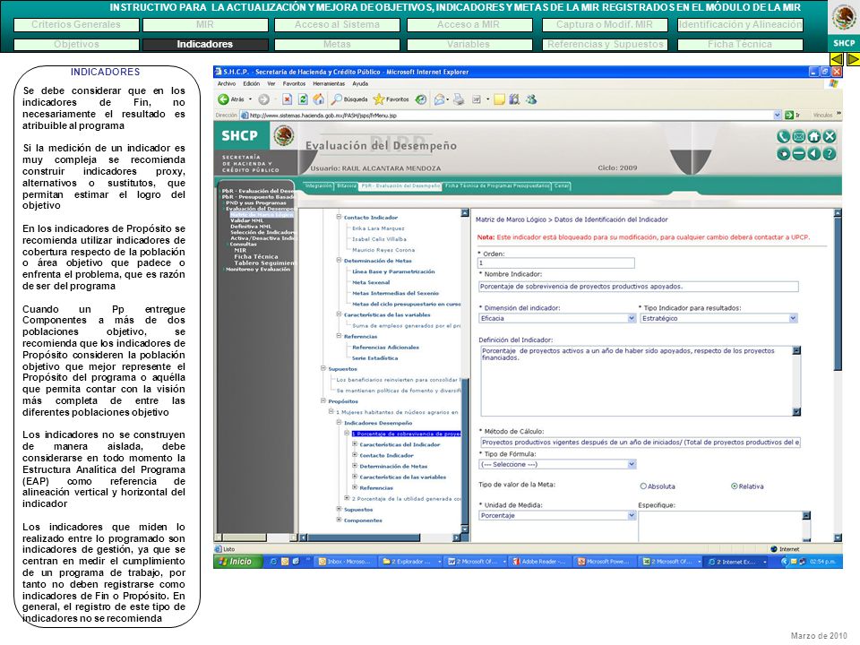Select Serie Estadística tree item
Viewport: 860px width, 645px height.
point(375,358)
